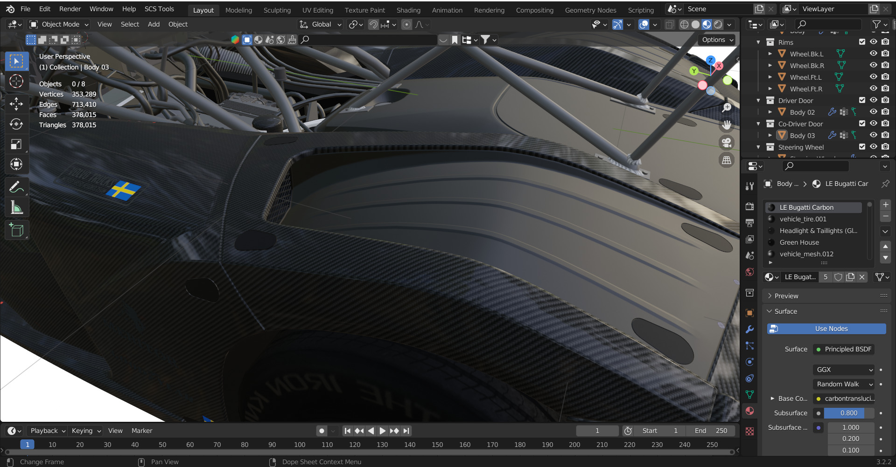Click the End frame 250 field
The height and width of the screenshot is (467, 896).
[x=711, y=431]
